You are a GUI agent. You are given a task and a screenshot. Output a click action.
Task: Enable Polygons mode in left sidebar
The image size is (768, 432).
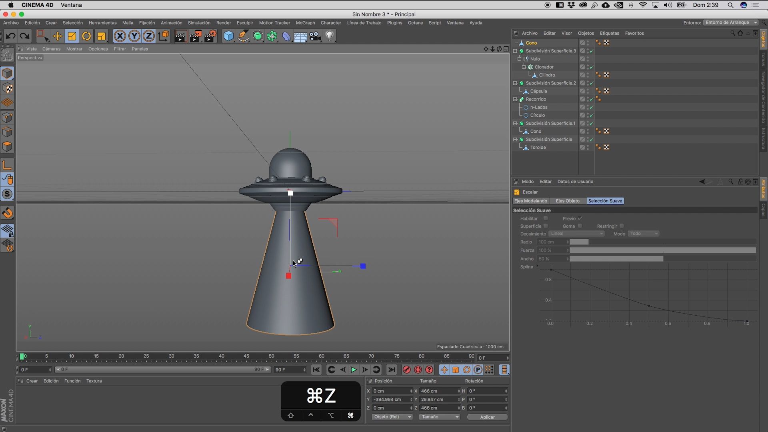[x=7, y=146]
